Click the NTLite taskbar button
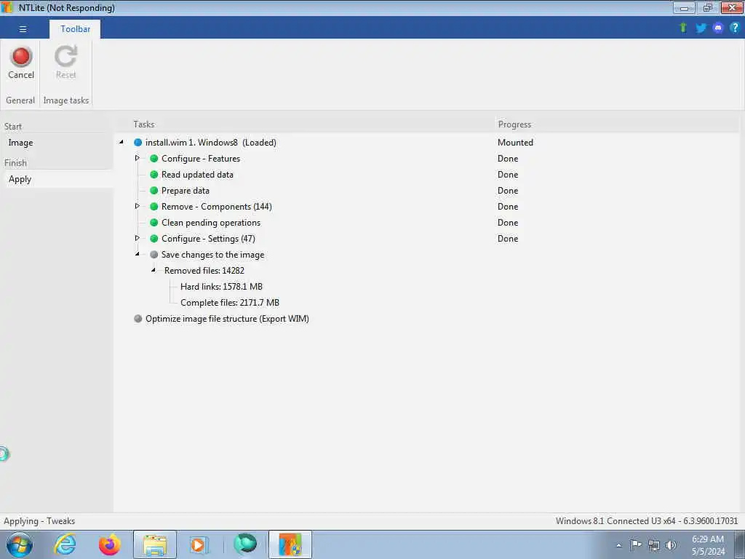 290,544
